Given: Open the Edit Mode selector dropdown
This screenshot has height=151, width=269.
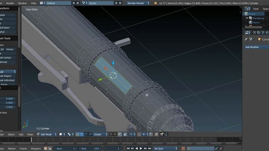Looking at the screenshot, I should 47,134.
